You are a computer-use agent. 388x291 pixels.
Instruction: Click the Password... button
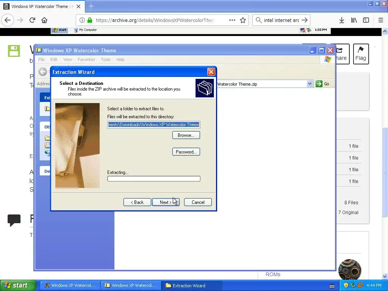coord(186,152)
